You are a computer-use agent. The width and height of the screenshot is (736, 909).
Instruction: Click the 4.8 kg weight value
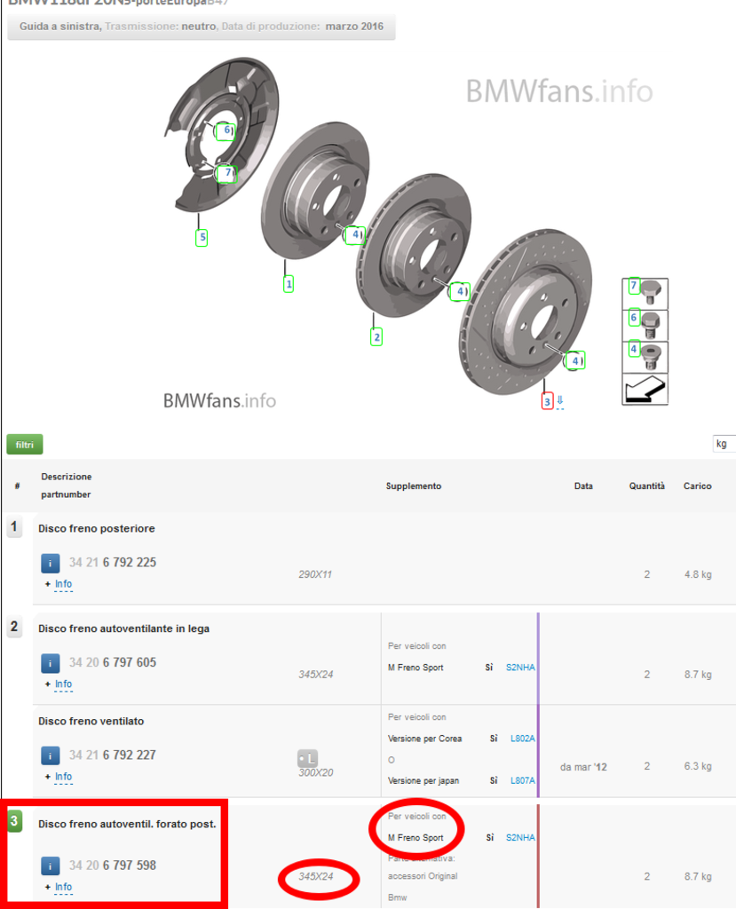[x=698, y=574]
